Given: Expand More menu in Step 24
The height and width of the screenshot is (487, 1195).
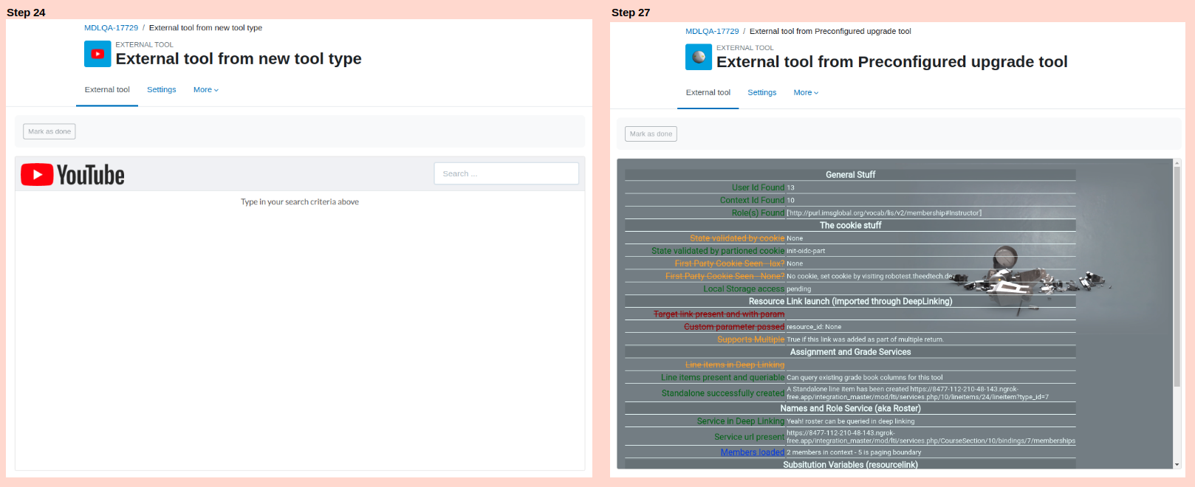Looking at the screenshot, I should [206, 90].
